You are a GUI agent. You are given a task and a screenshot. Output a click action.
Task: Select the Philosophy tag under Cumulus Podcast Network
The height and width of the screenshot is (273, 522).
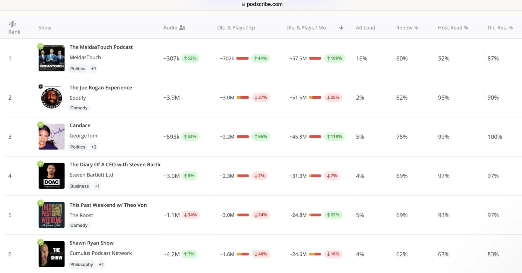82,265
